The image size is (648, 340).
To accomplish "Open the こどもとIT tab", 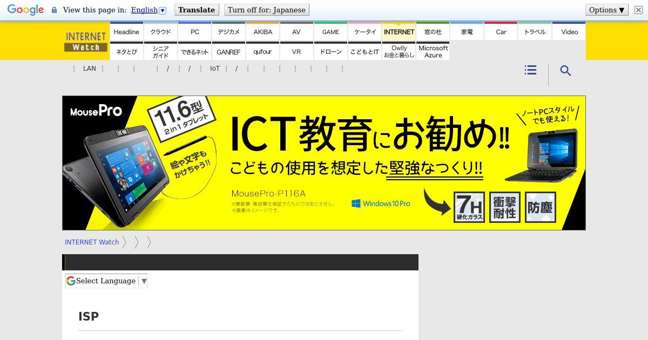I will 364,51.
